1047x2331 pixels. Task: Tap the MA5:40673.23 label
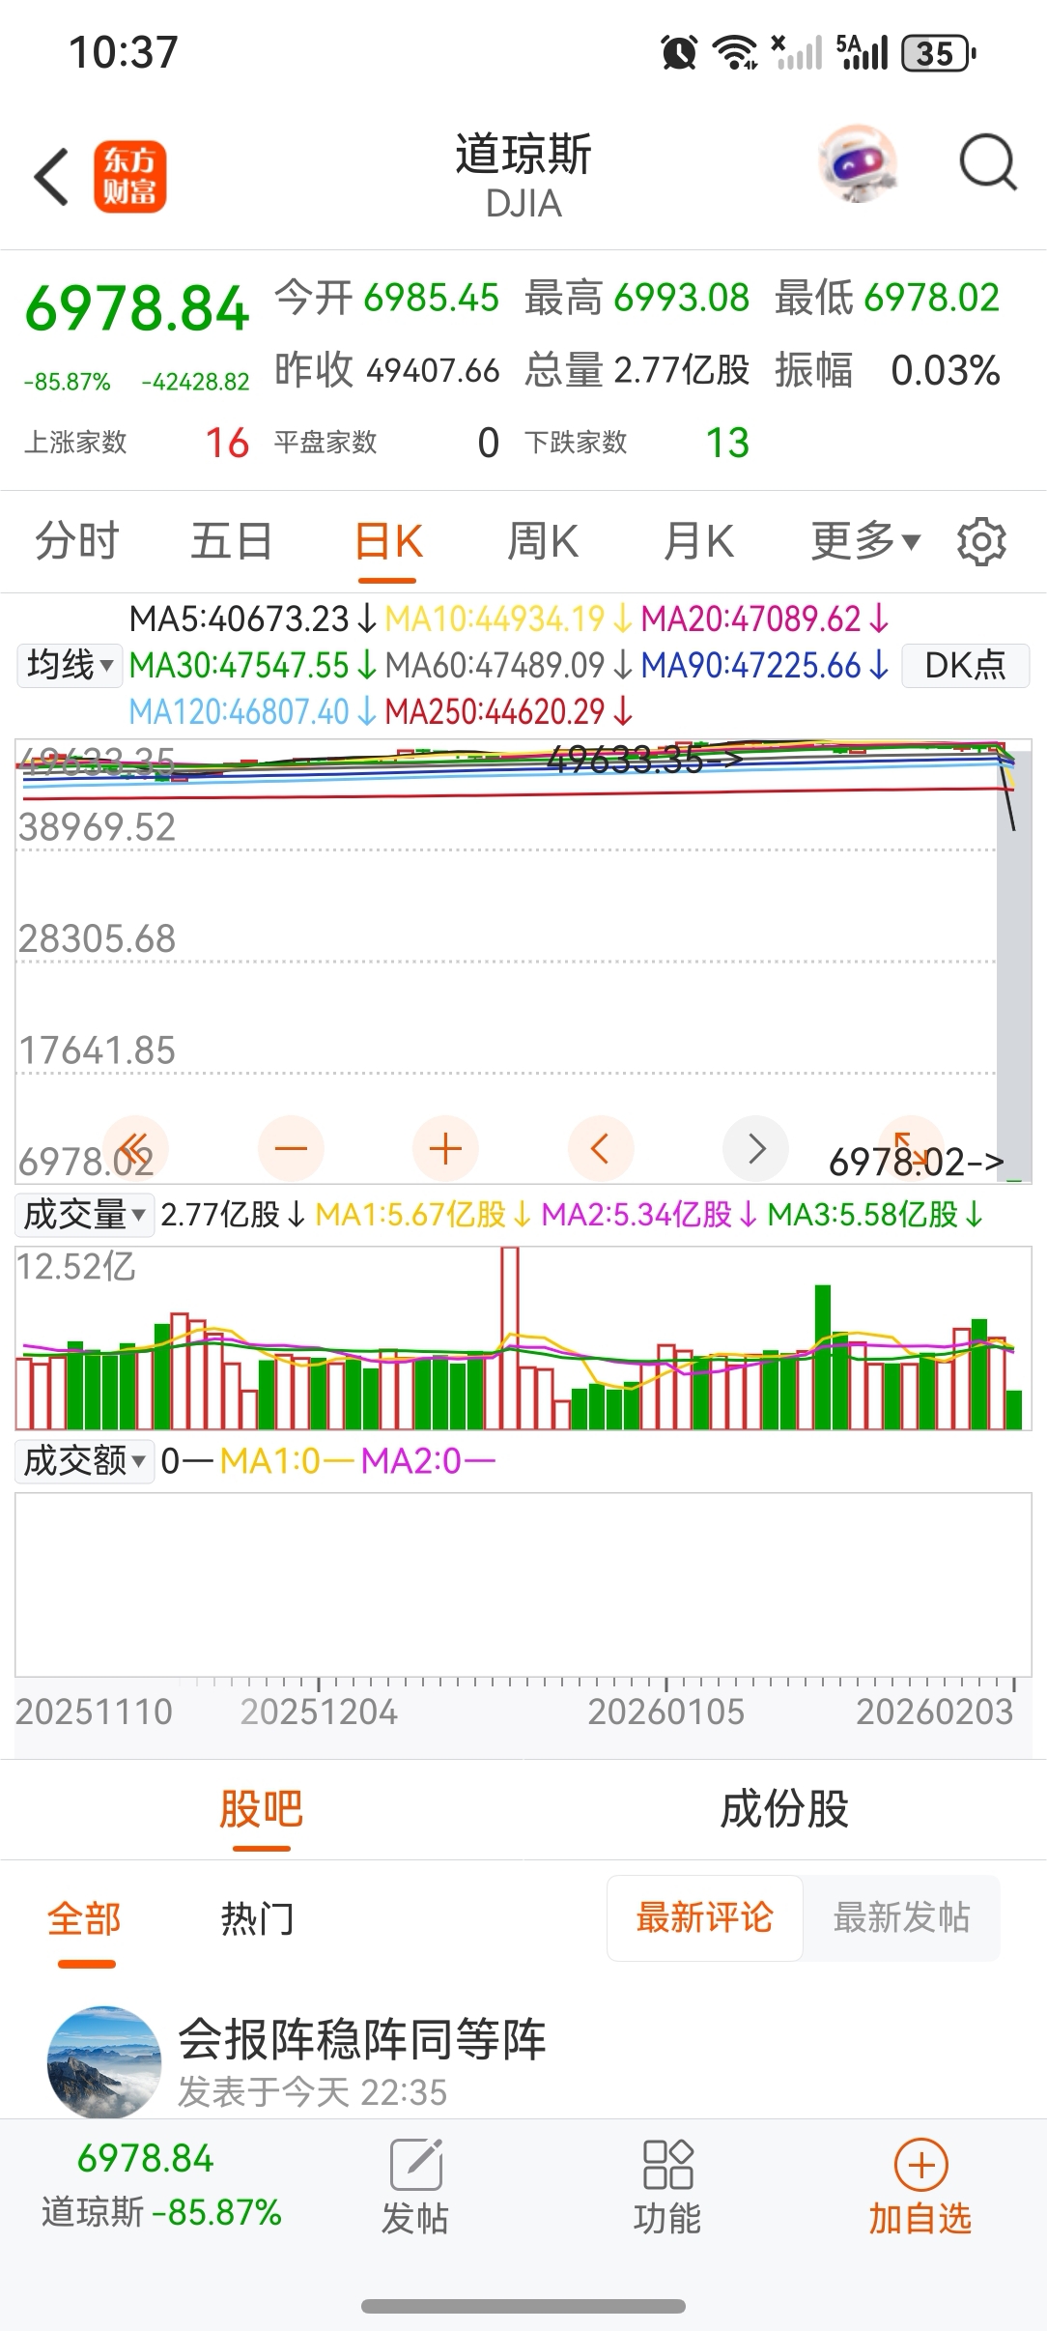[x=252, y=619]
